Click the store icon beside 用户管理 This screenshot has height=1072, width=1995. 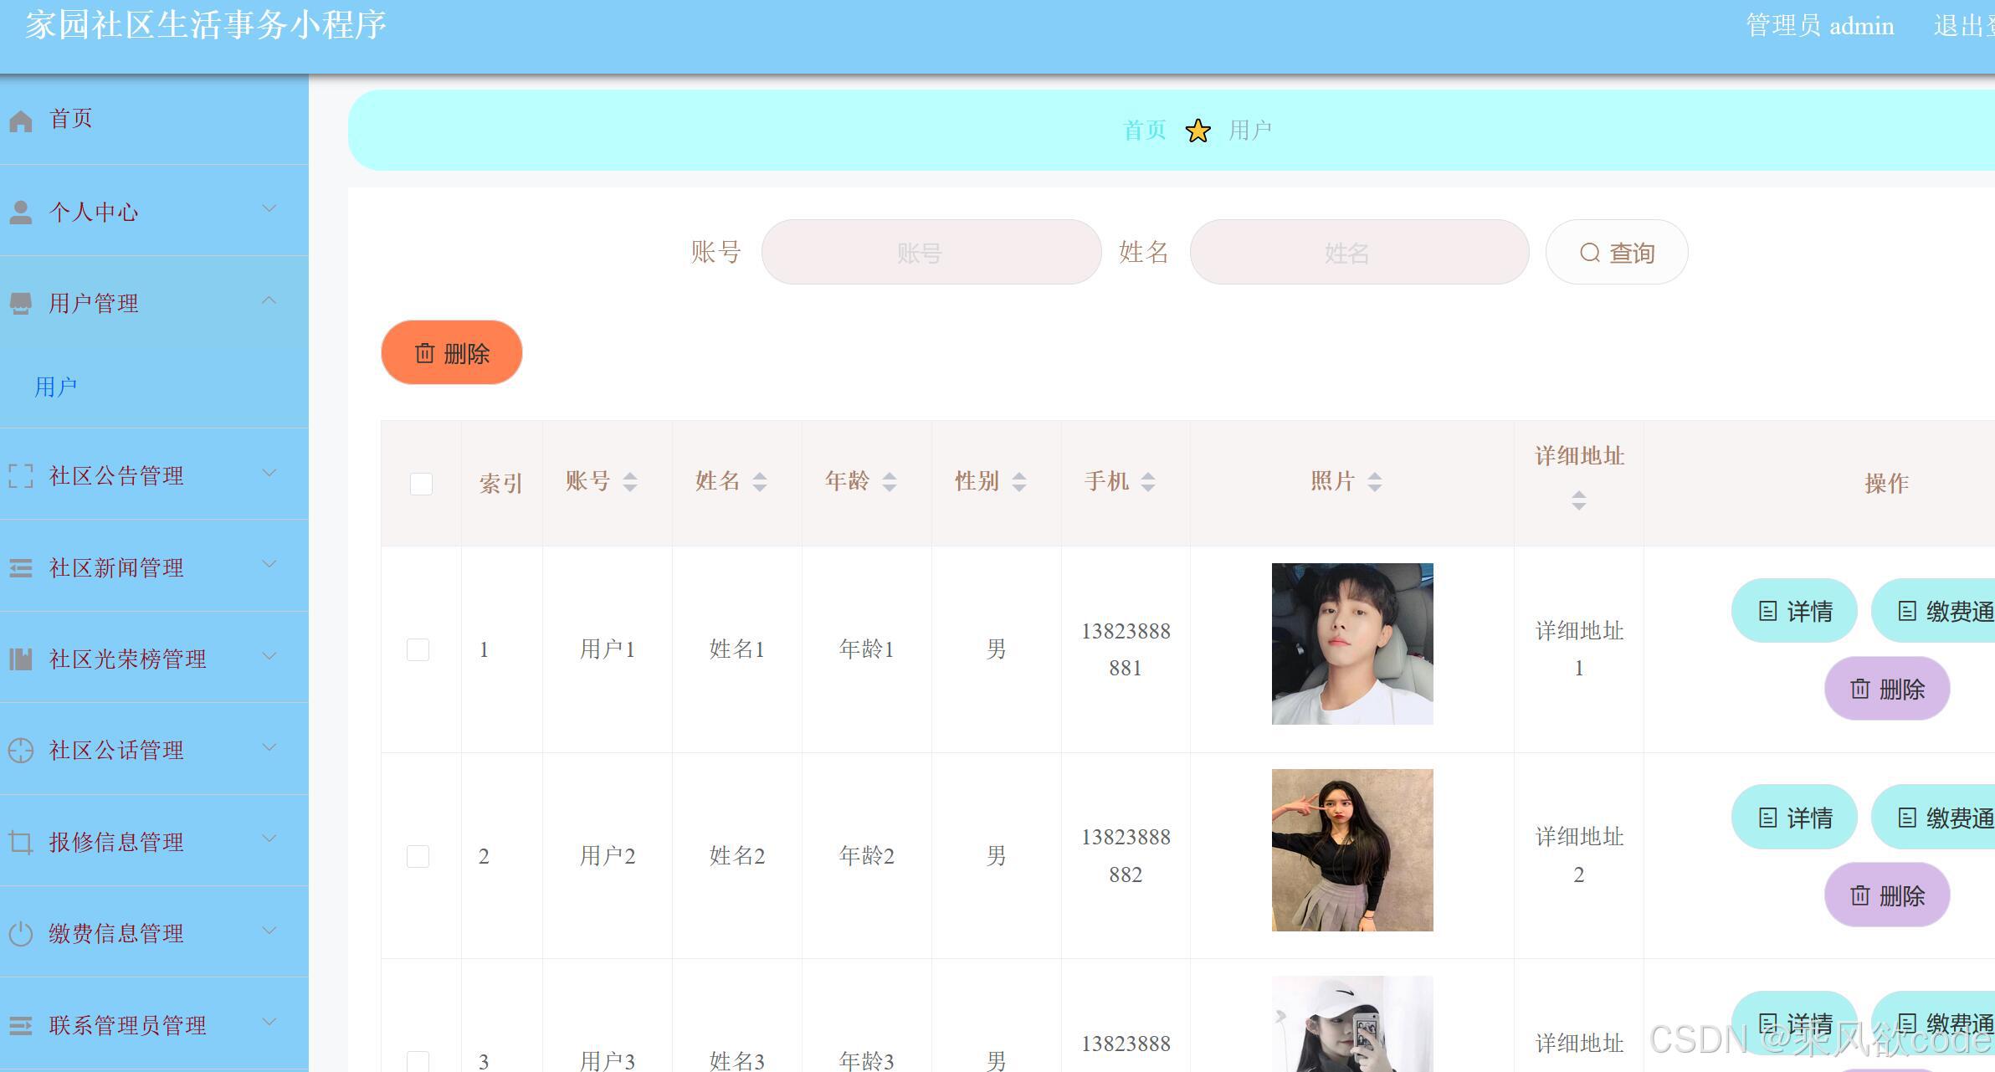click(21, 304)
